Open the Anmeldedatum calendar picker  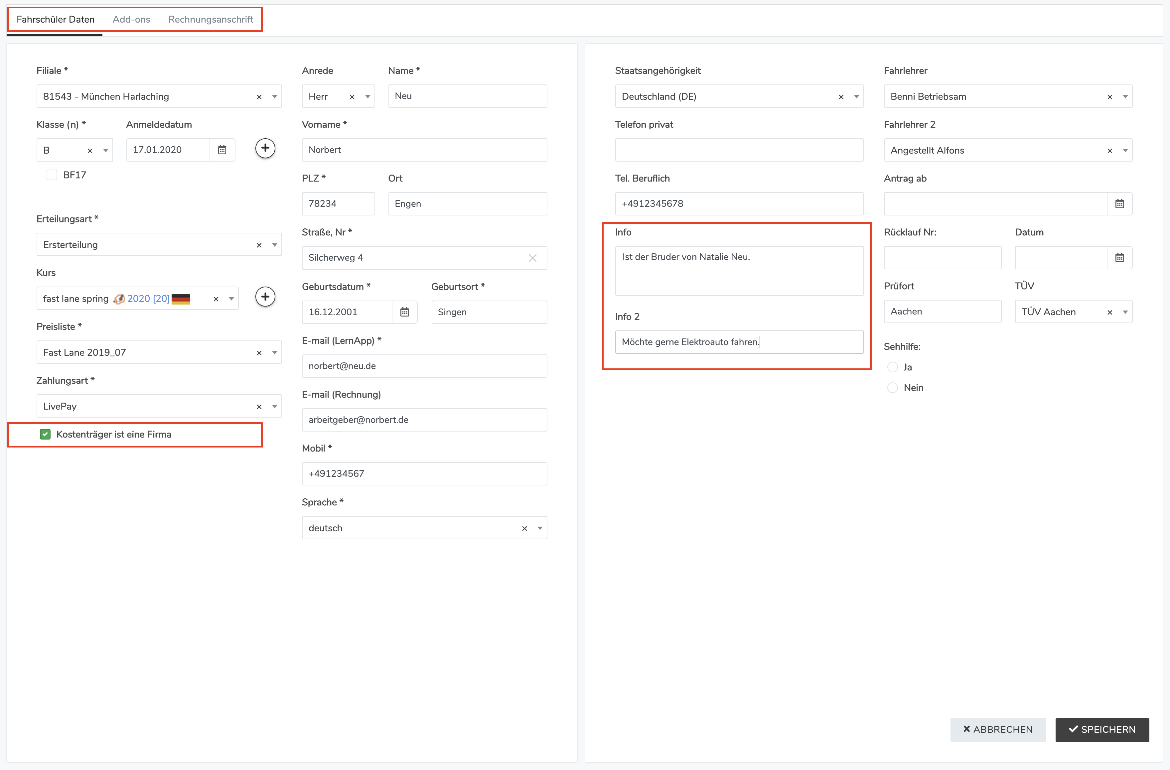pyautogui.click(x=222, y=150)
